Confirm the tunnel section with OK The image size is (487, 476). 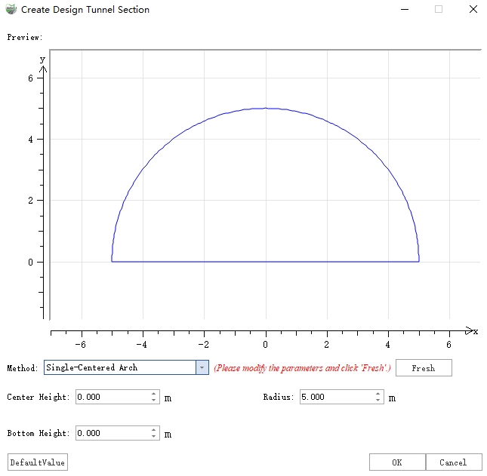pyautogui.click(x=397, y=462)
